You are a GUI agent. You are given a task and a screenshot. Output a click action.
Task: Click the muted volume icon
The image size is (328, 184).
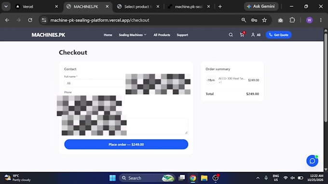point(293,178)
